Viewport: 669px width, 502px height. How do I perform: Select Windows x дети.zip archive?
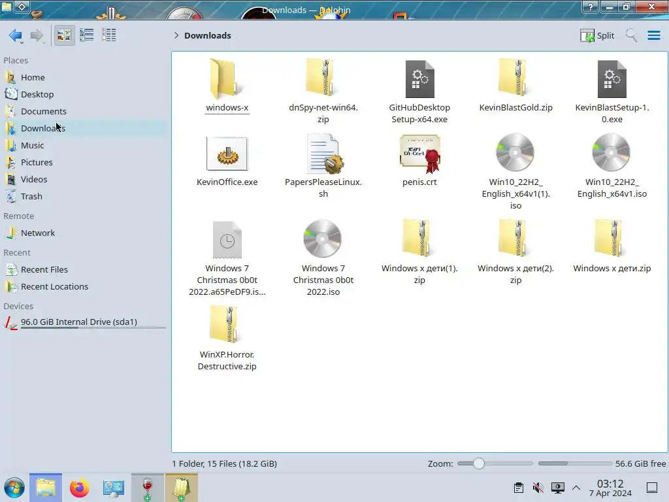click(612, 246)
